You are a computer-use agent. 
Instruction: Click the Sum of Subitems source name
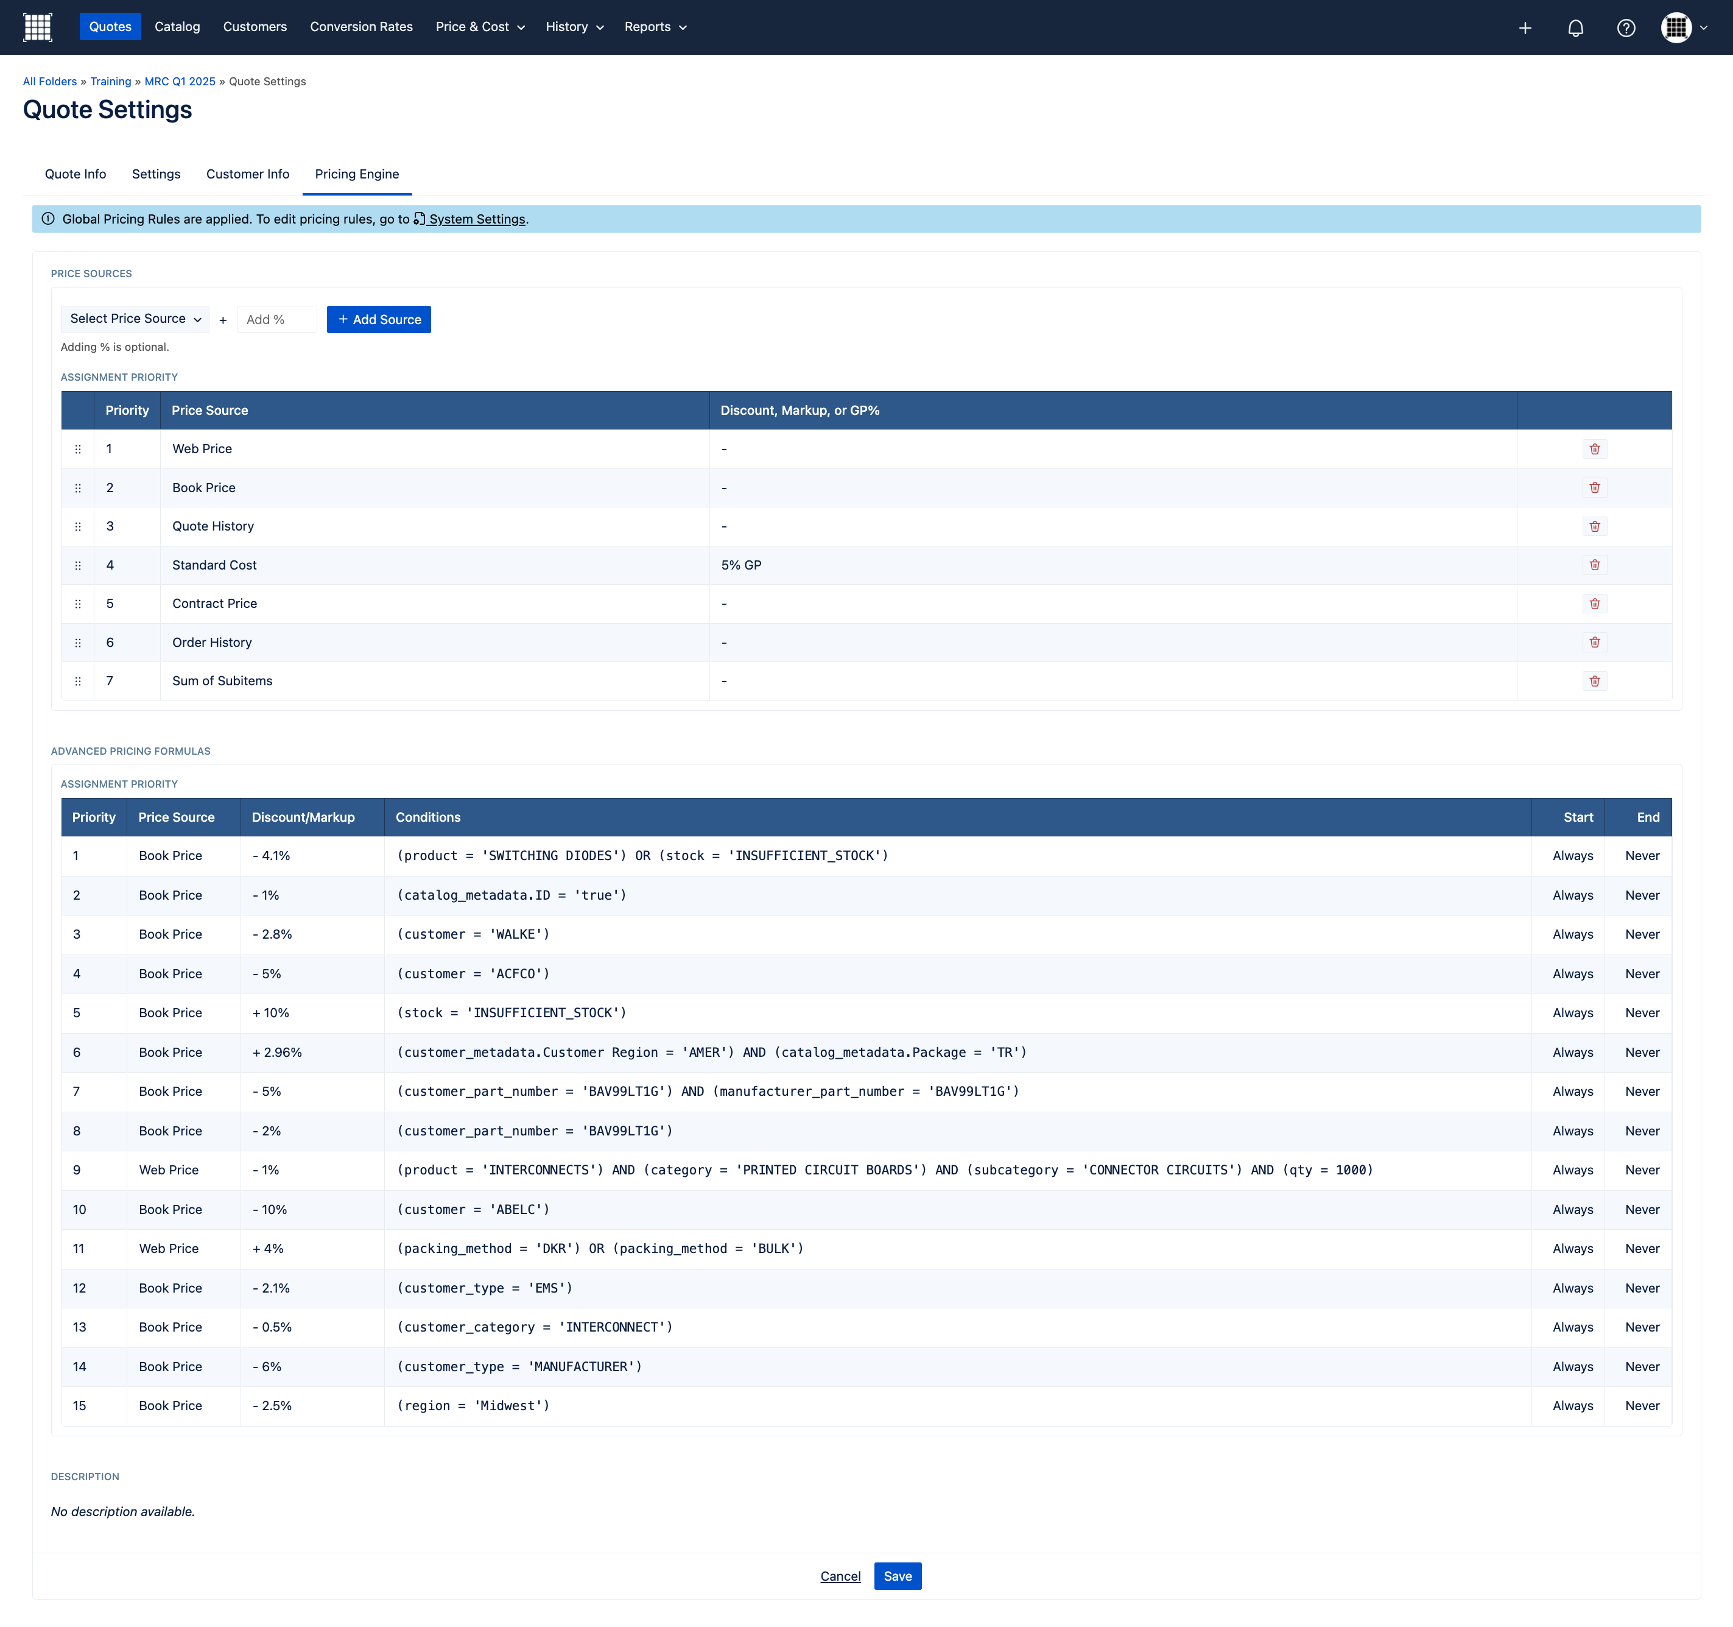point(222,681)
